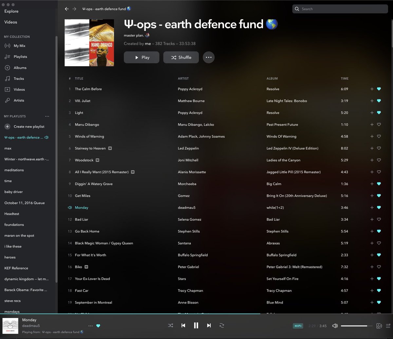Screen dimensions: 393x339
Task: Click the HIFI quality badge
Action: 298,326
